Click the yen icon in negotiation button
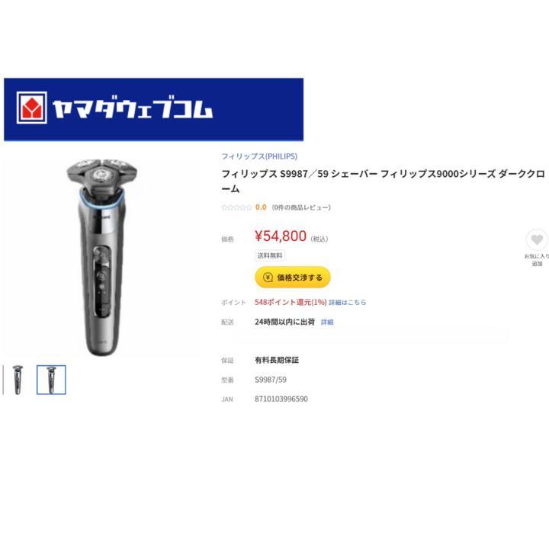 268,278
